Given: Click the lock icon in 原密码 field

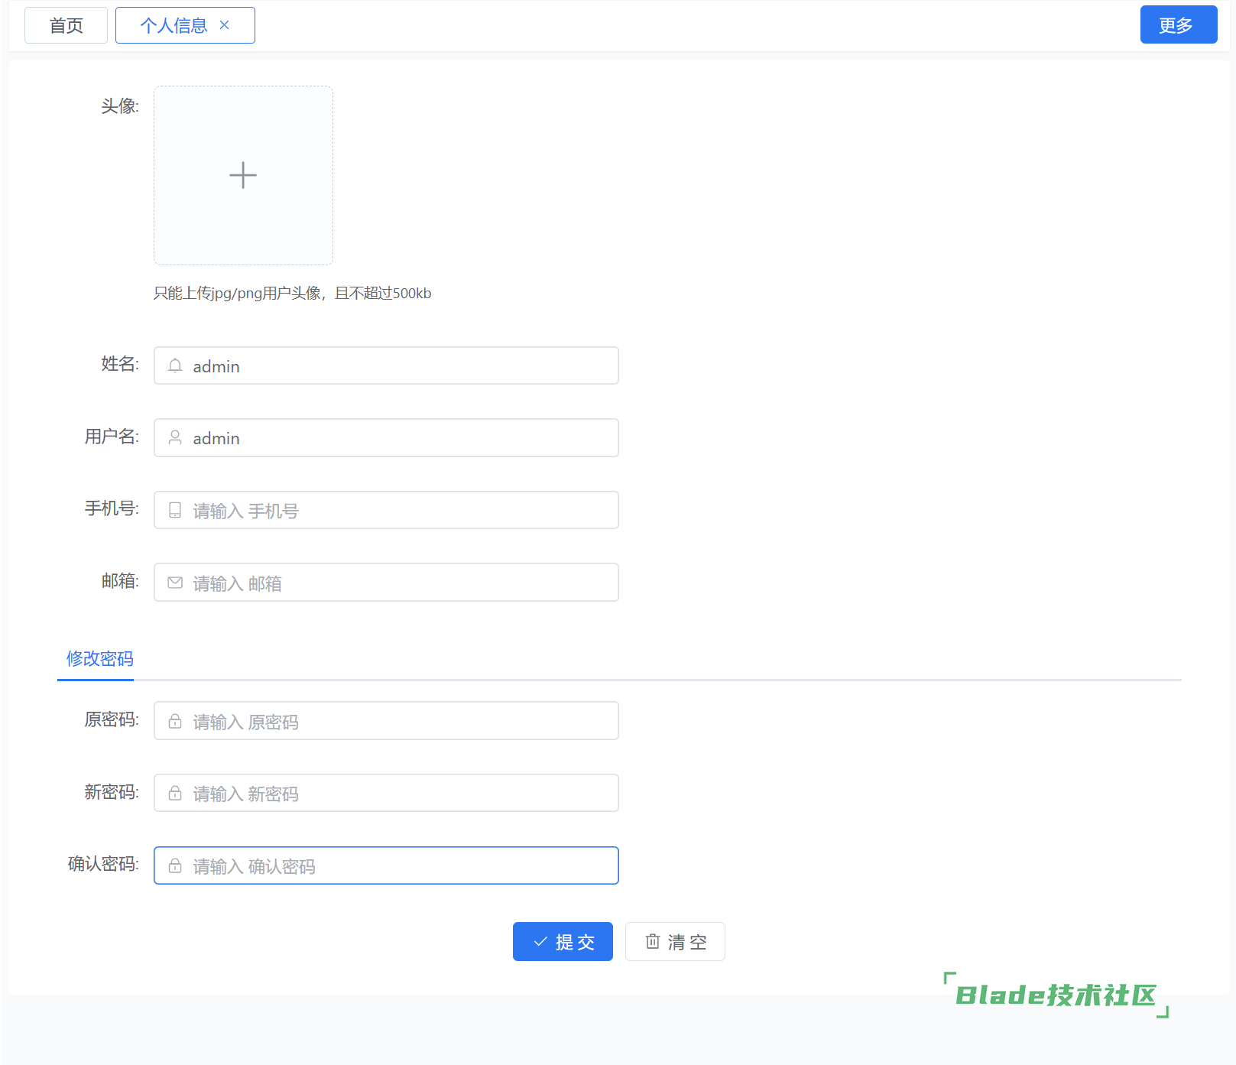Looking at the screenshot, I should click(x=175, y=722).
